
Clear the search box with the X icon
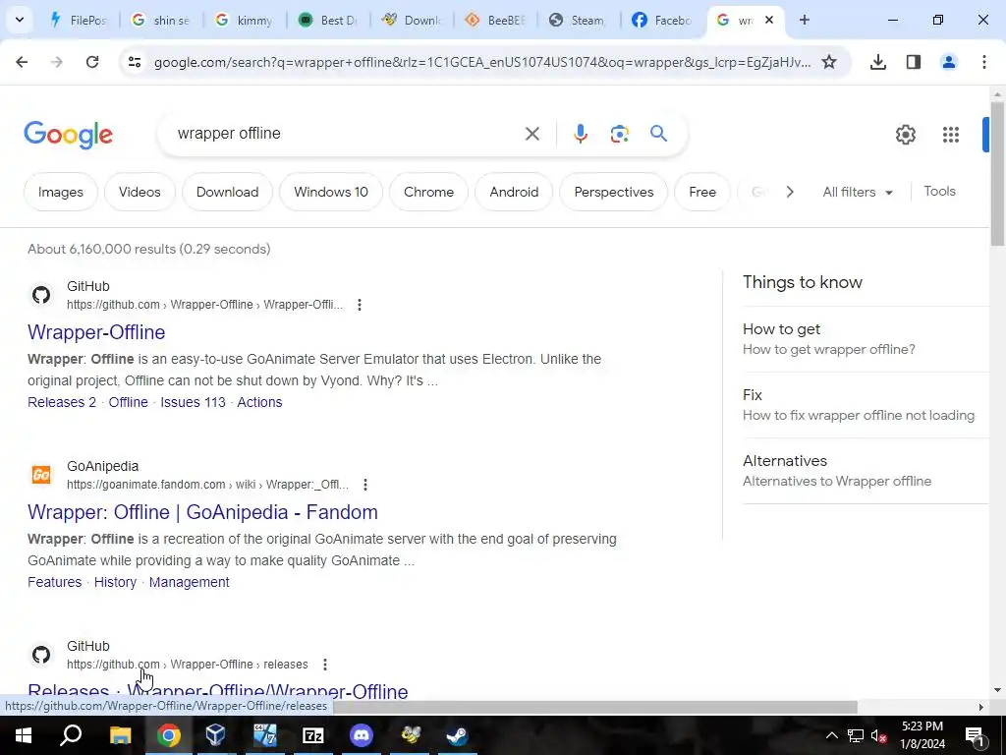[531, 134]
